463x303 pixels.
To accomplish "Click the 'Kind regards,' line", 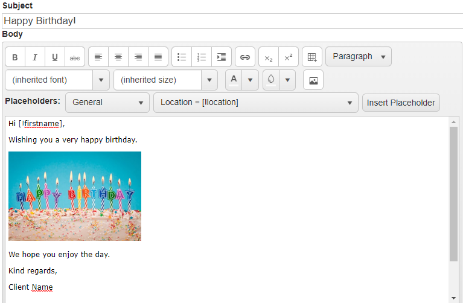I will pyautogui.click(x=33, y=271).
